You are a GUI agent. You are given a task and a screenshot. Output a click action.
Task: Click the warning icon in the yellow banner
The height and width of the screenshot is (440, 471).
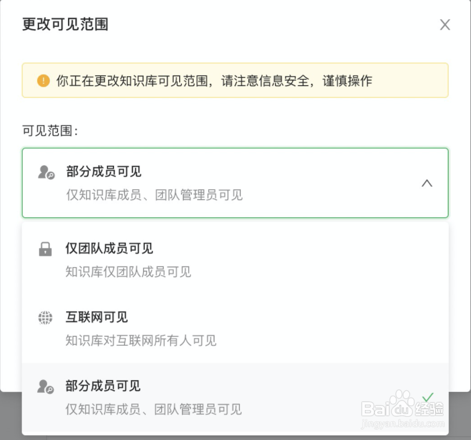click(43, 80)
